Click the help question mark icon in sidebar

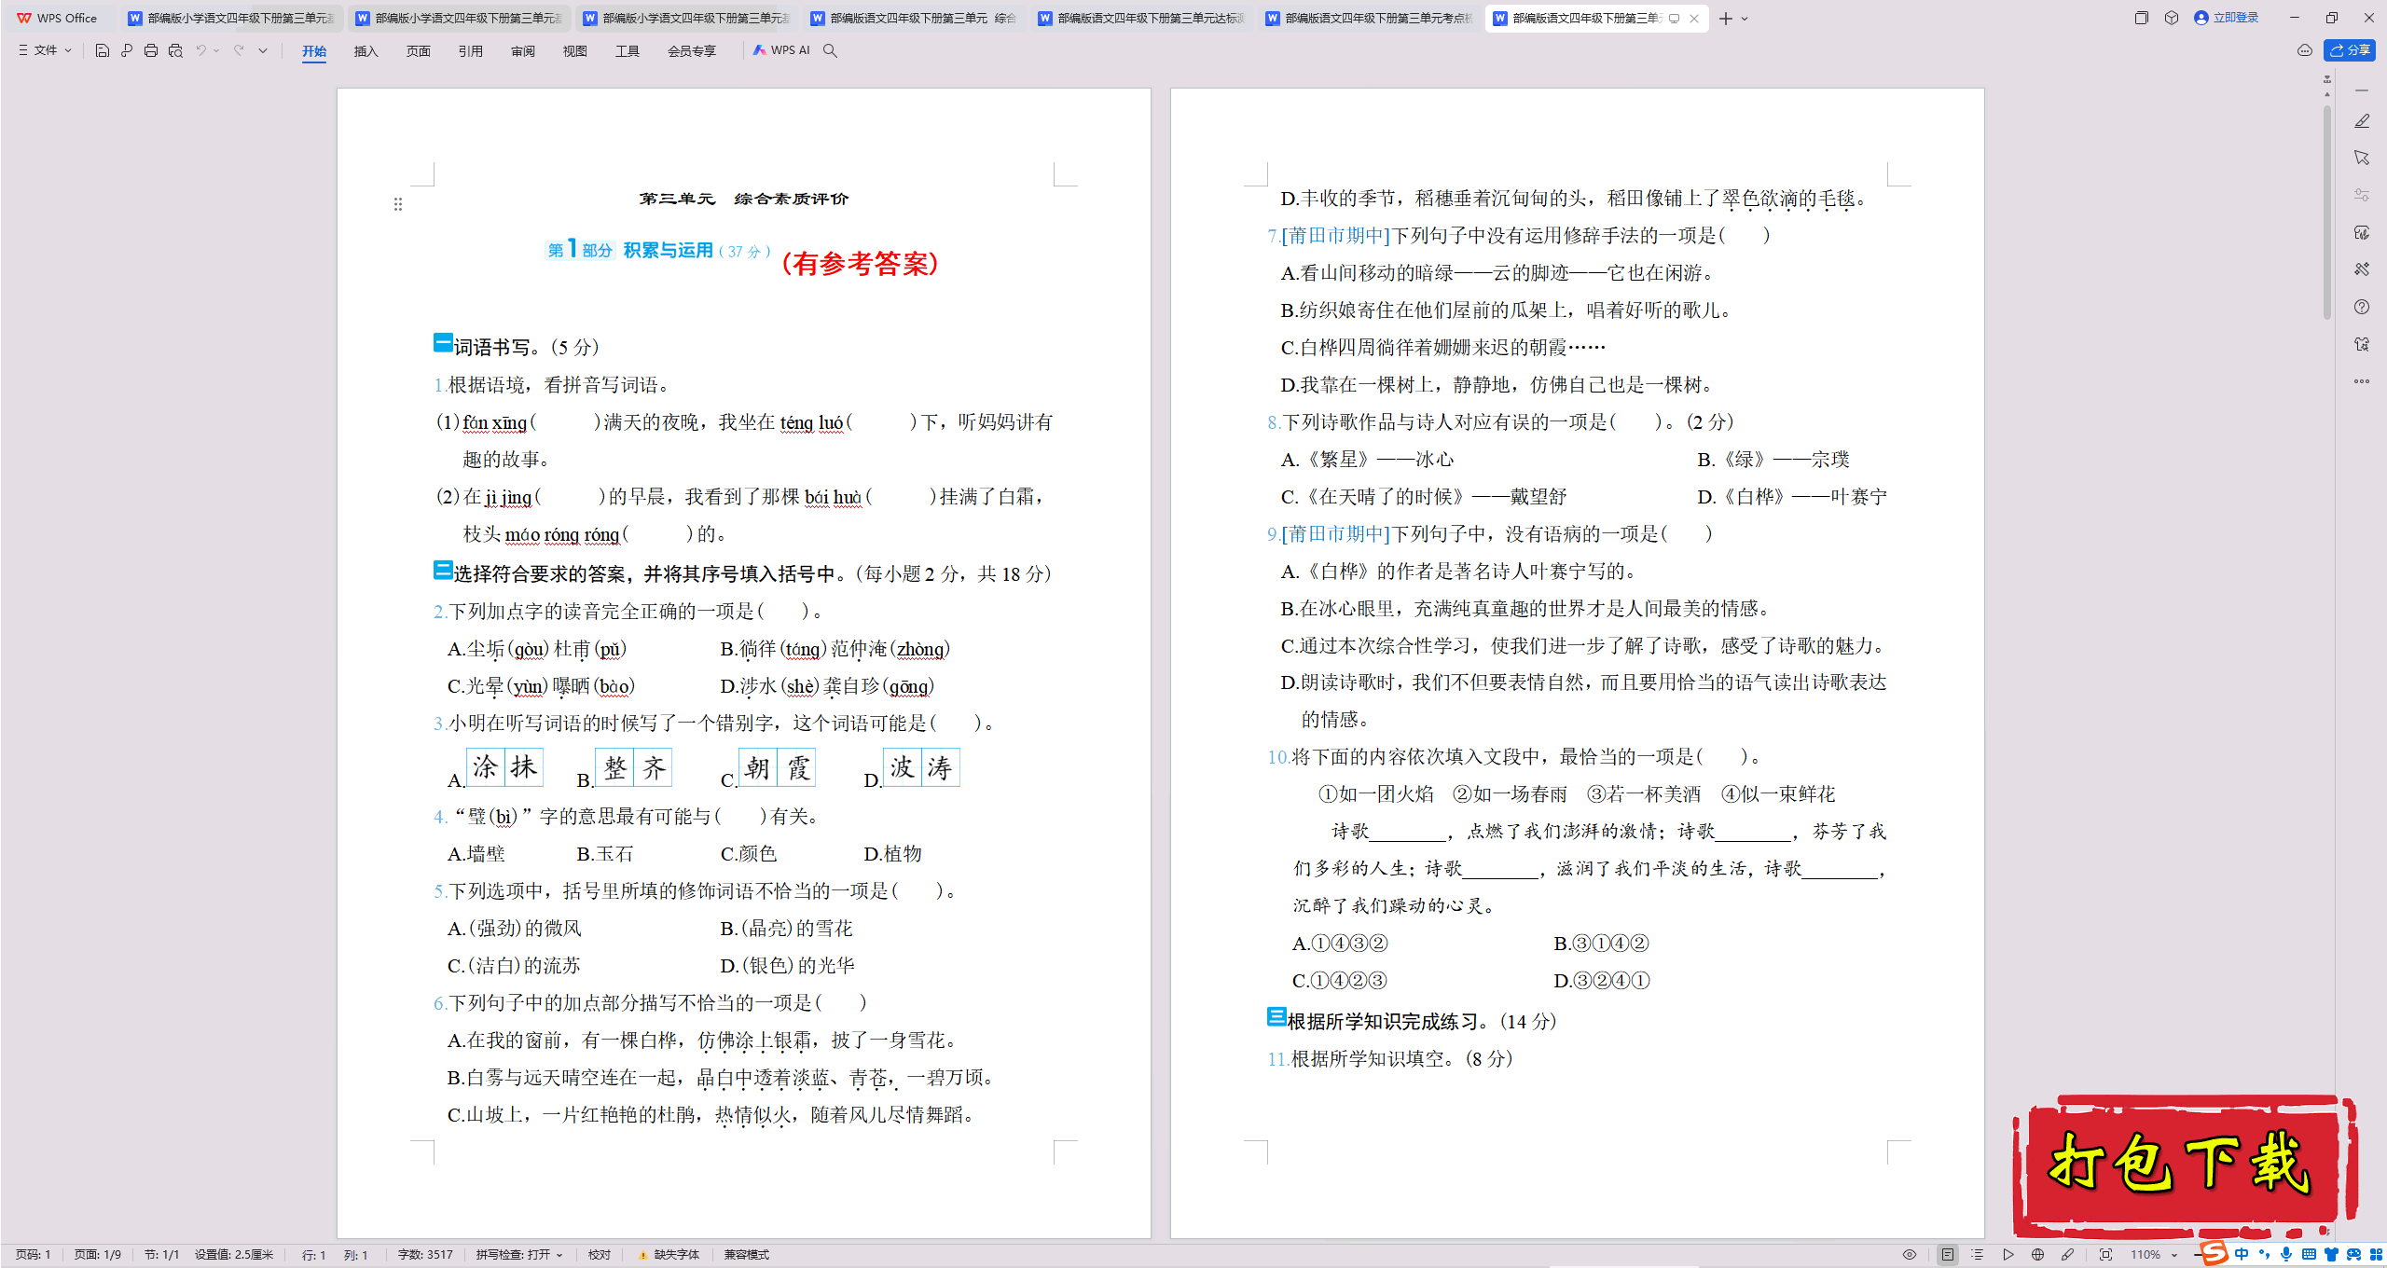click(x=2361, y=307)
